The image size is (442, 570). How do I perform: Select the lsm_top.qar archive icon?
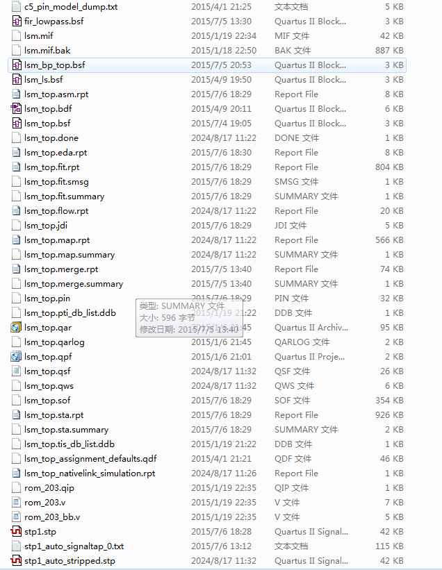tap(17, 328)
